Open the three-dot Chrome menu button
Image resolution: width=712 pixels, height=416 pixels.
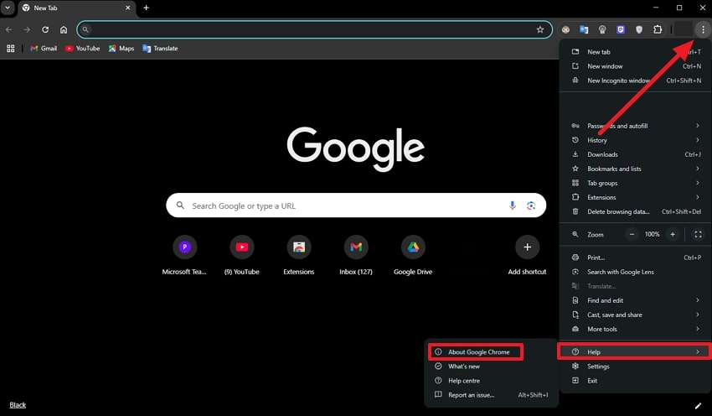703,29
